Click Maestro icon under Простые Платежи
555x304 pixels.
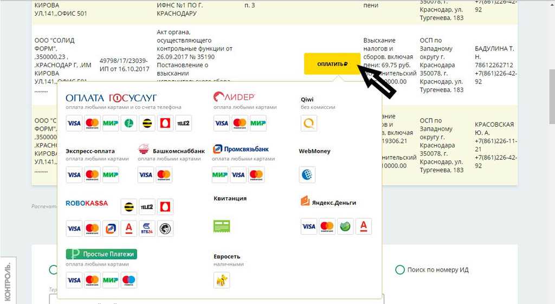click(128, 280)
